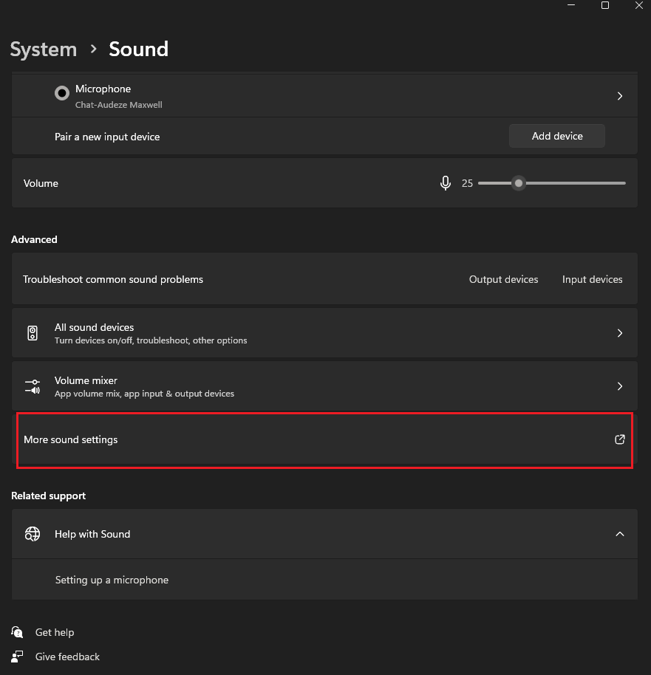The width and height of the screenshot is (651, 675).
Task: Click the globe icon next to Help with Sound
Action: click(32, 533)
